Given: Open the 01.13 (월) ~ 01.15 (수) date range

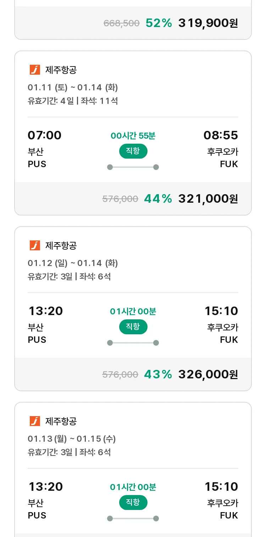Looking at the screenshot, I should [72, 439].
